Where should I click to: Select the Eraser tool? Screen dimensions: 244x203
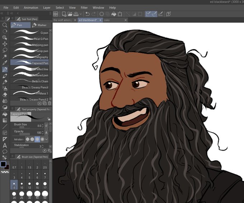tap(5, 95)
